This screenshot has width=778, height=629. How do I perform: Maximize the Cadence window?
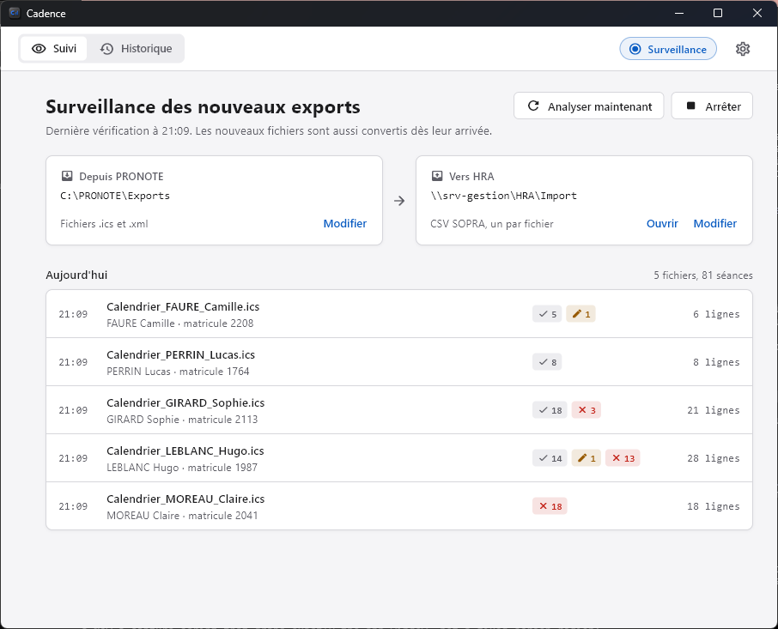click(718, 13)
